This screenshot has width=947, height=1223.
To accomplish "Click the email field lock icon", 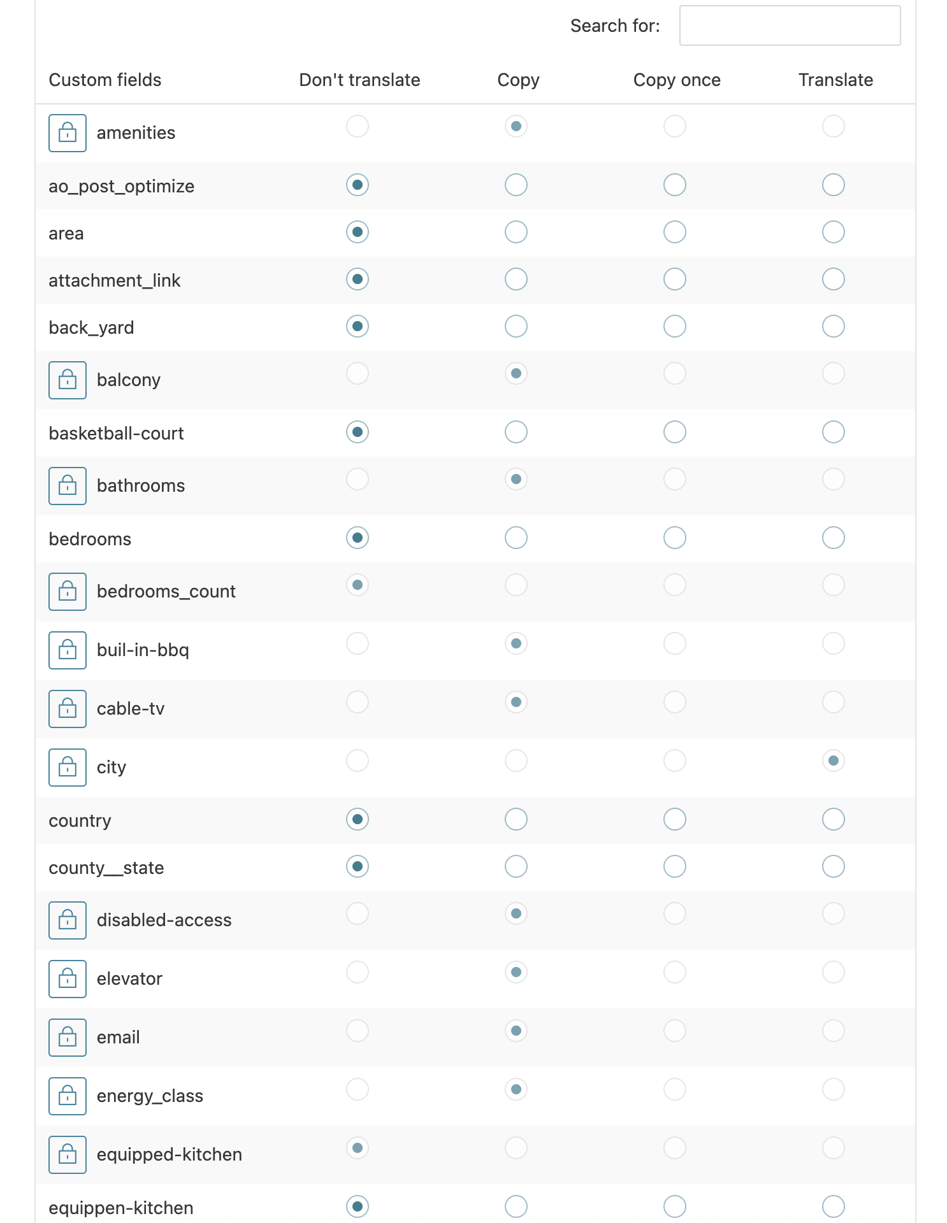I will tap(68, 1038).
